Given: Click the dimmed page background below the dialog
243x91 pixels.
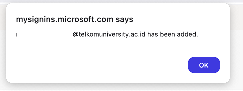Looking at the screenshot, I should pos(121,87).
